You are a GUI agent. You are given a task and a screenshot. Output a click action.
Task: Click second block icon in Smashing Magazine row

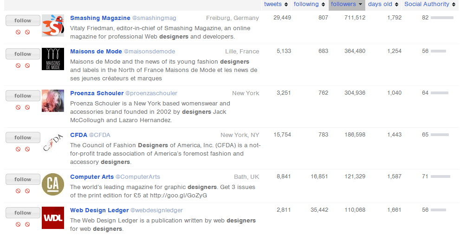pos(27,32)
